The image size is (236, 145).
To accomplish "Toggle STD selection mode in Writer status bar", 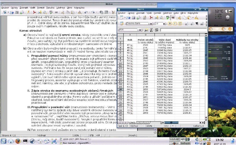I will coord(92,135).
